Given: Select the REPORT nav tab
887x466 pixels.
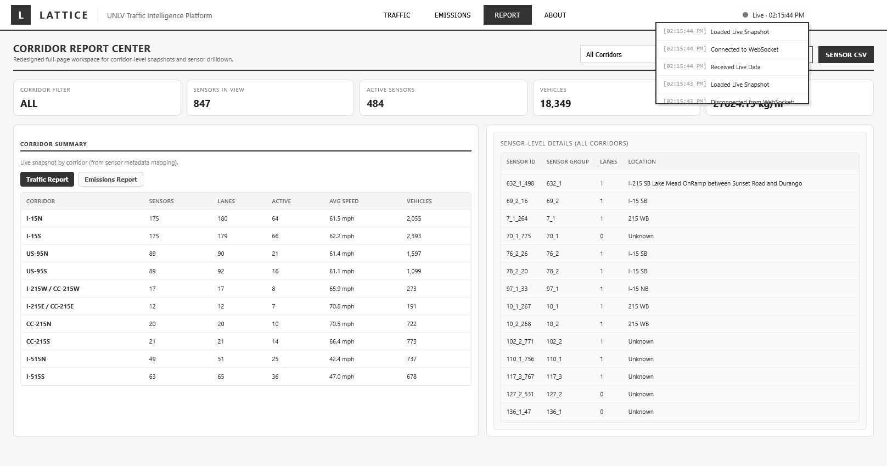Looking at the screenshot, I should pos(507,15).
